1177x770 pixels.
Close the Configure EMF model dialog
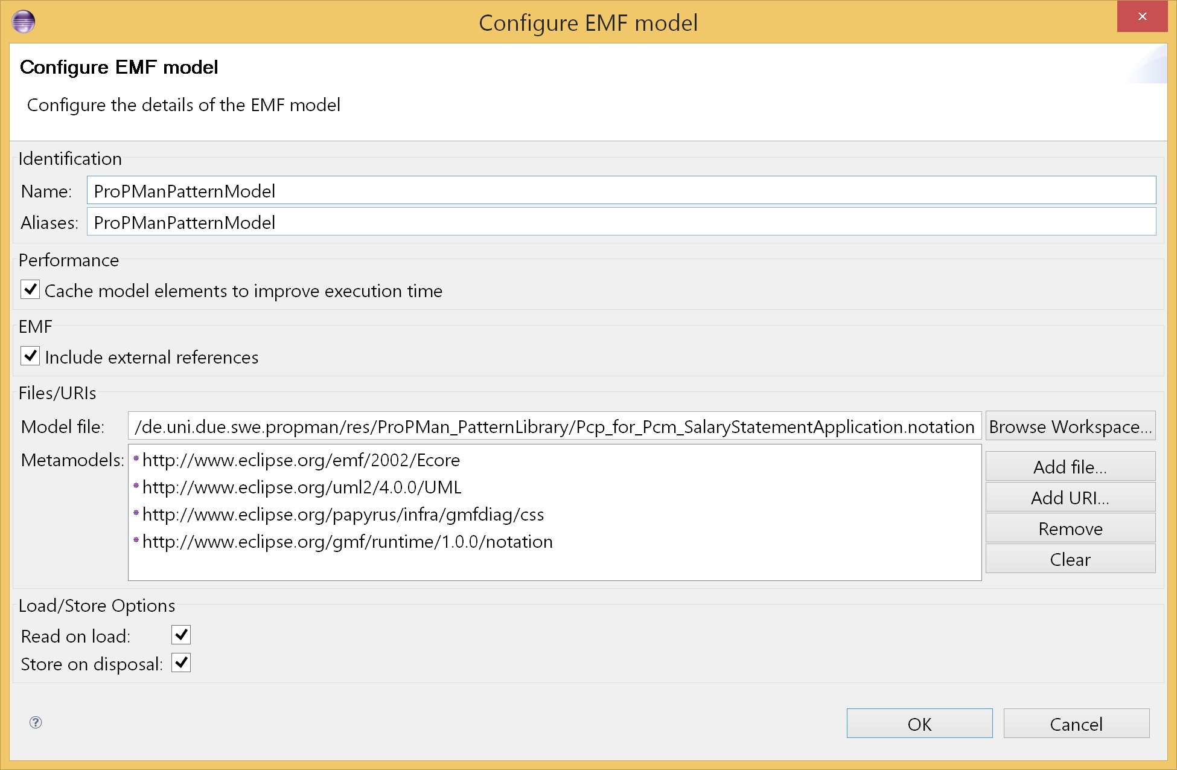point(1141,16)
